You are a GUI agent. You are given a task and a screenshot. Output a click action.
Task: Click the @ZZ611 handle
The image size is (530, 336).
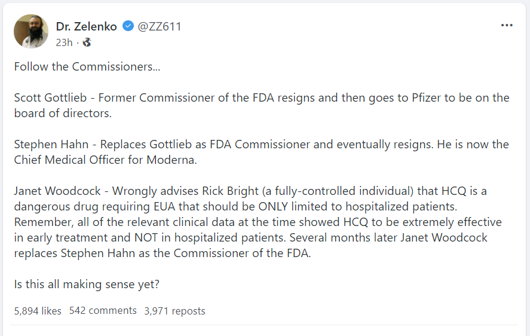click(x=160, y=26)
